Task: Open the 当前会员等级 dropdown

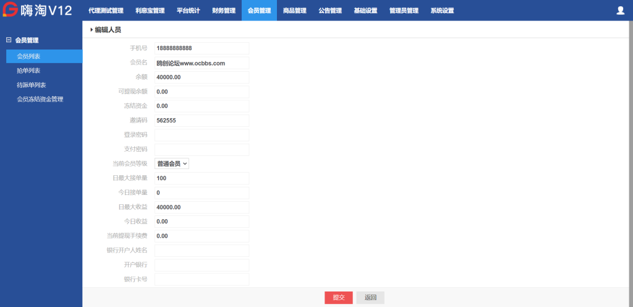Action: click(172, 163)
